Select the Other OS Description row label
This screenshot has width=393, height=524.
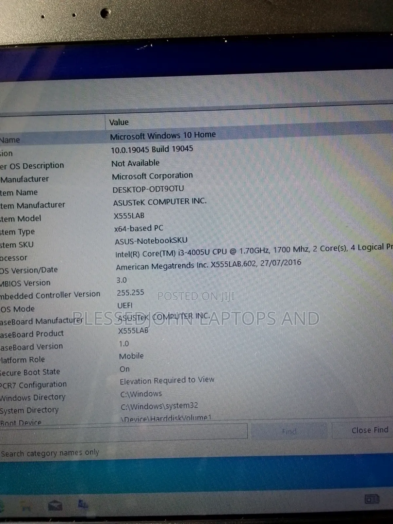tap(32, 166)
